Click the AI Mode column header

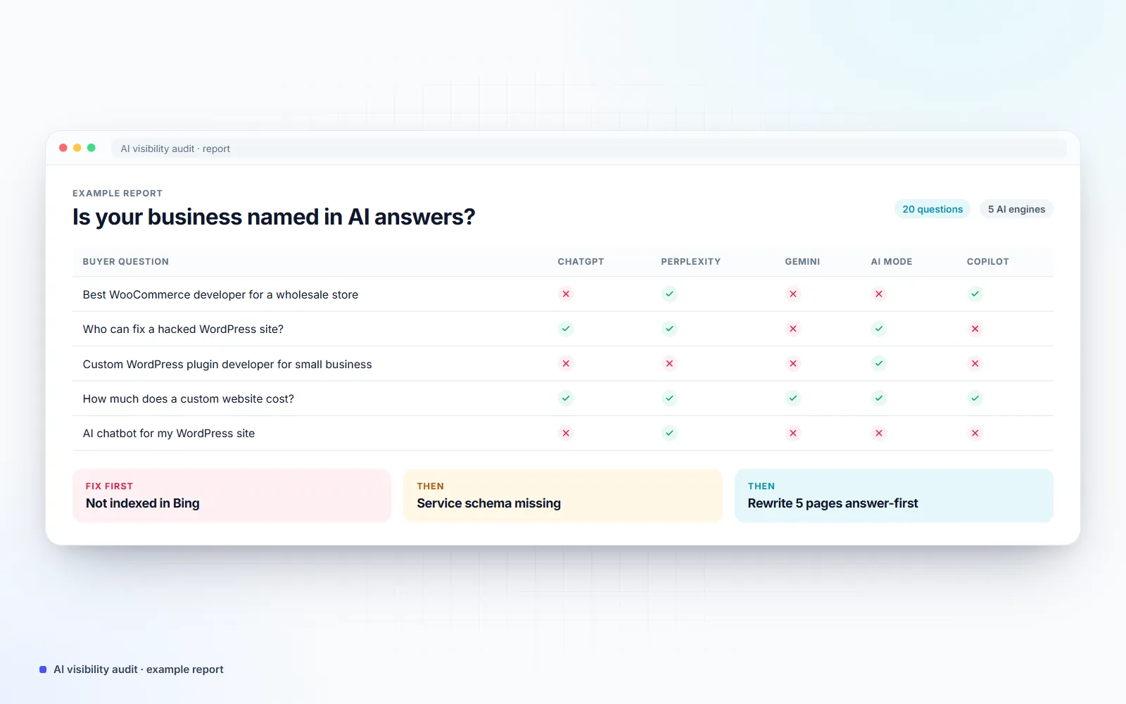[x=892, y=261]
